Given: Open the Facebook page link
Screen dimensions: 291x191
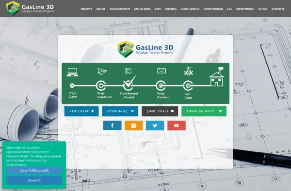Looking at the screenshot, I should tap(113, 126).
